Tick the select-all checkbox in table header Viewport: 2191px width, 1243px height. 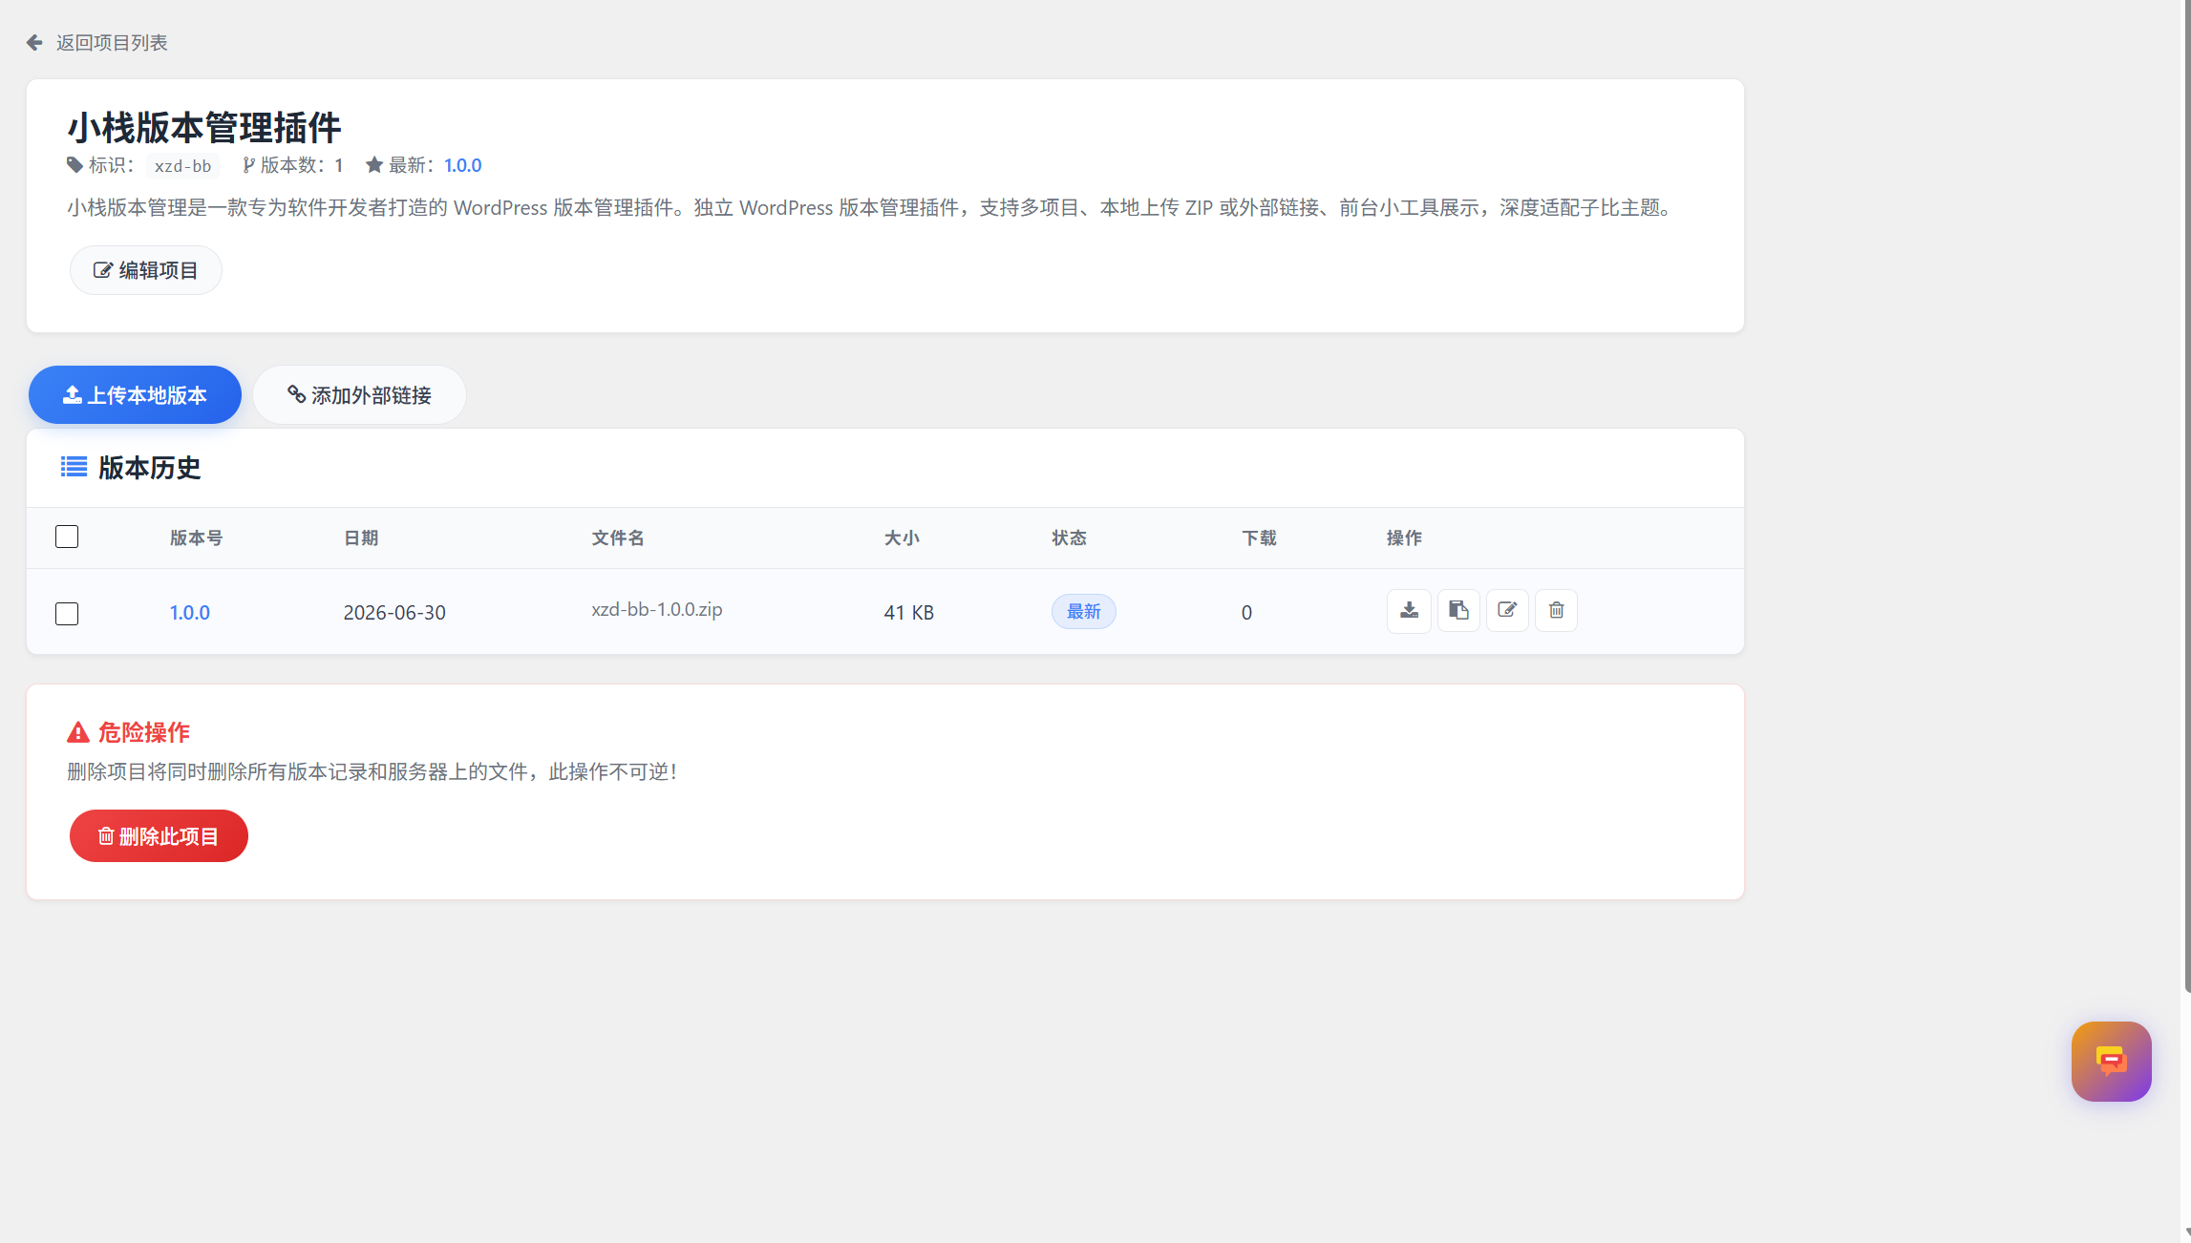[67, 537]
